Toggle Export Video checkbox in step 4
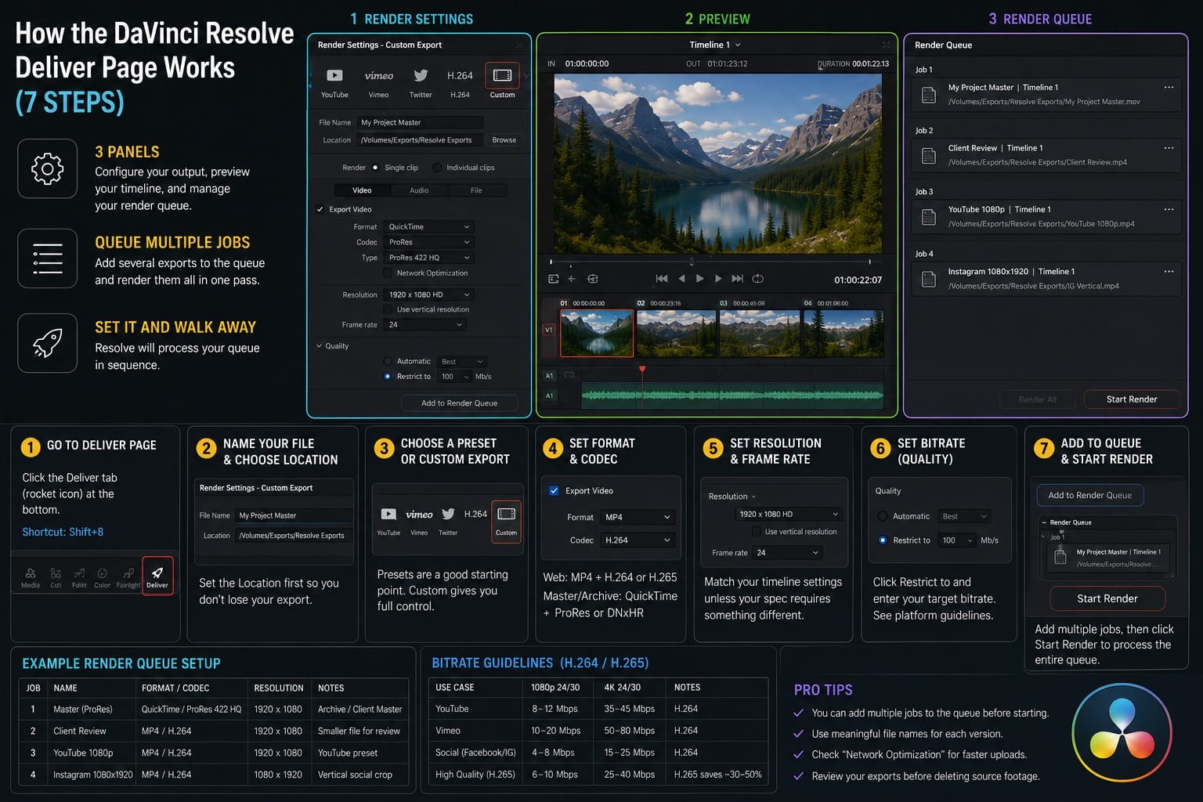 click(554, 491)
